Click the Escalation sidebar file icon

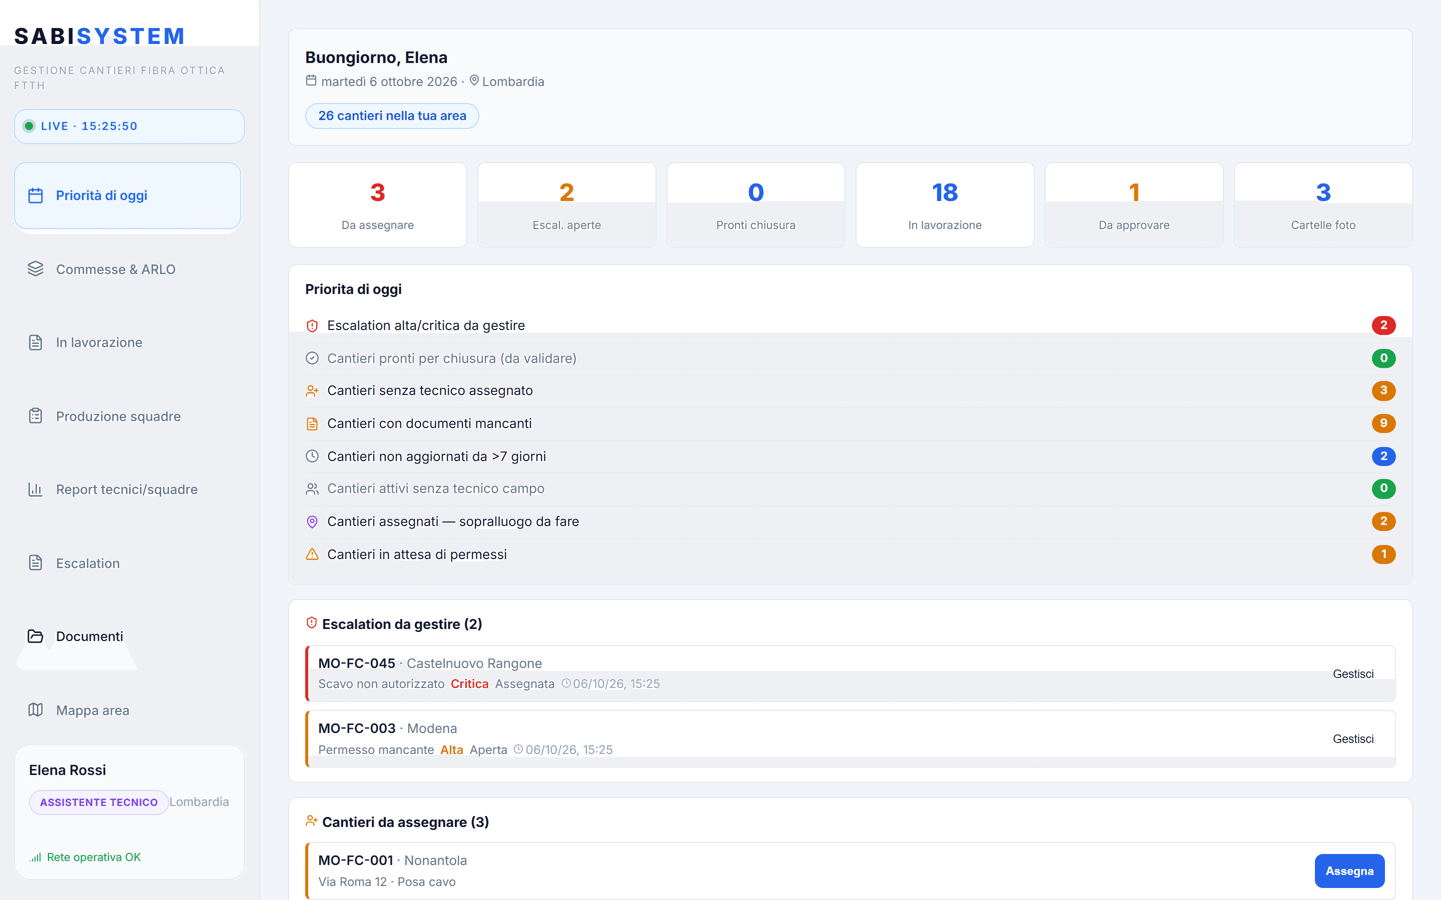coord(36,563)
